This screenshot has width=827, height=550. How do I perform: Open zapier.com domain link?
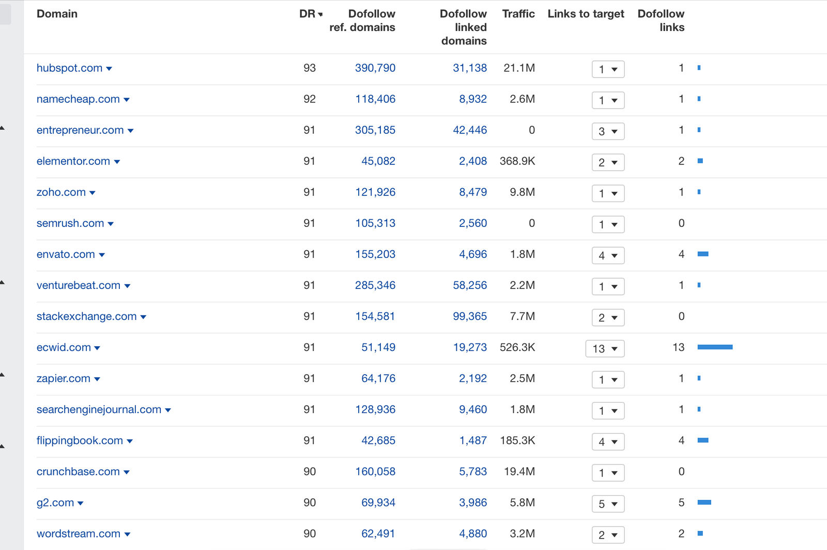click(x=64, y=378)
